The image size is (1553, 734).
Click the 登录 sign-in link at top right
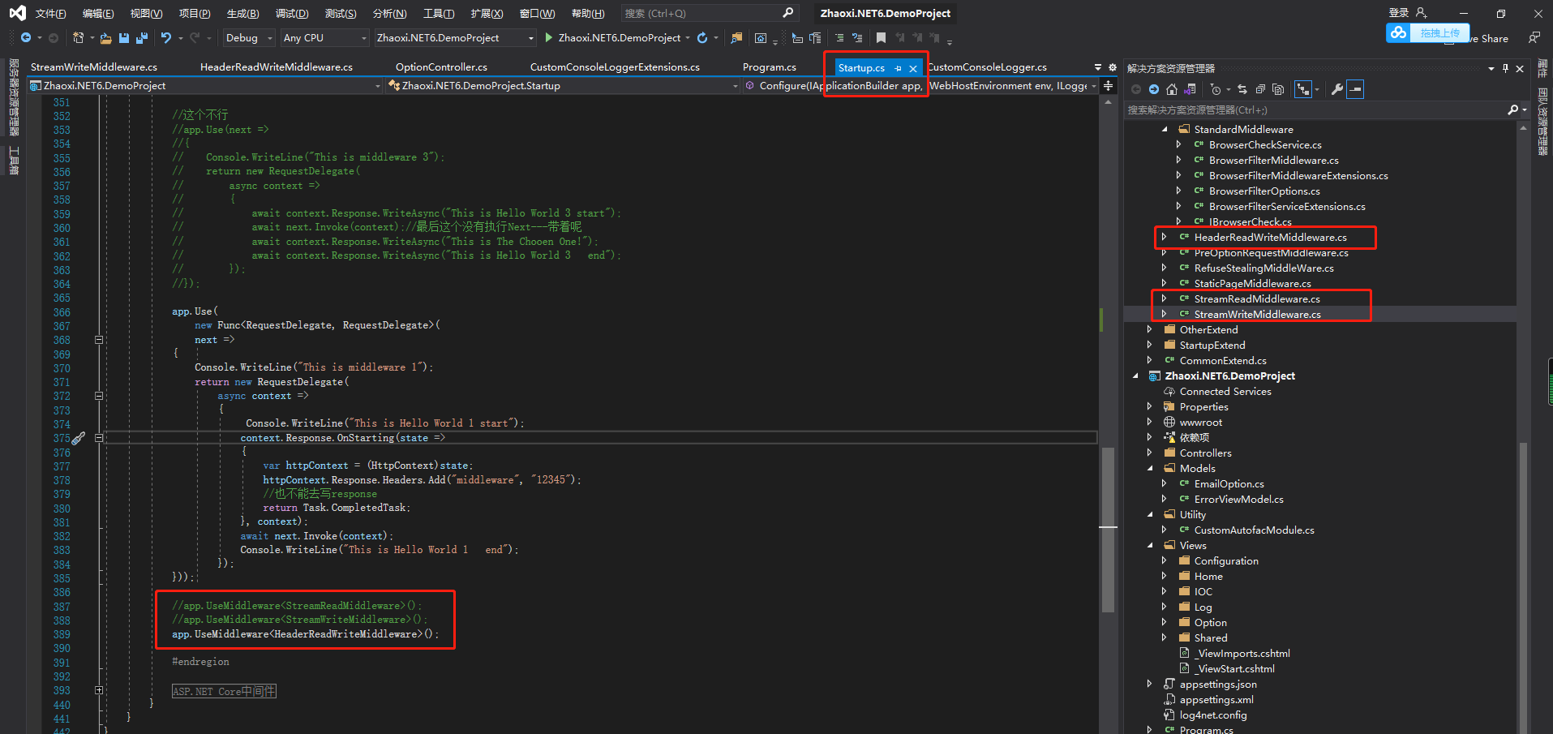click(x=1399, y=11)
